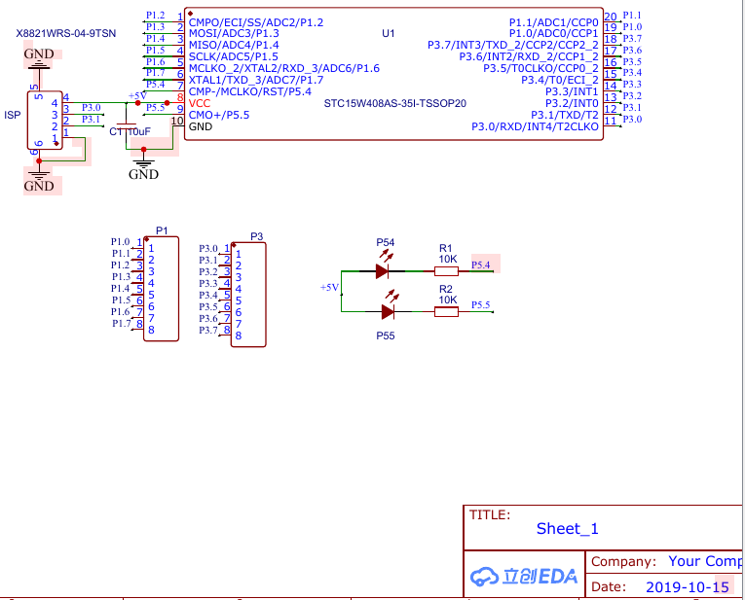Click the P3 header designator text

point(256,236)
